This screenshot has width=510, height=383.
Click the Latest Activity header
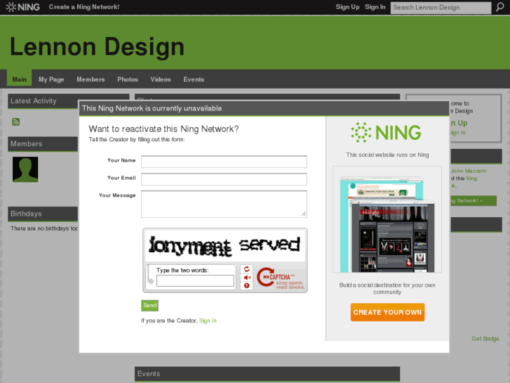43,101
